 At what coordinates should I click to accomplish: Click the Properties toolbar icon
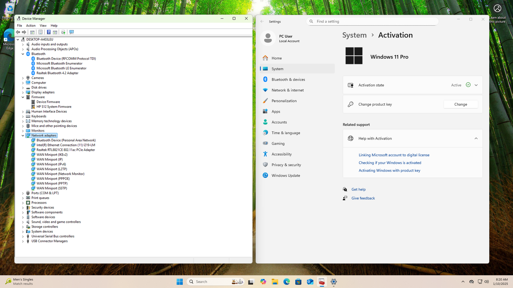click(40, 32)
